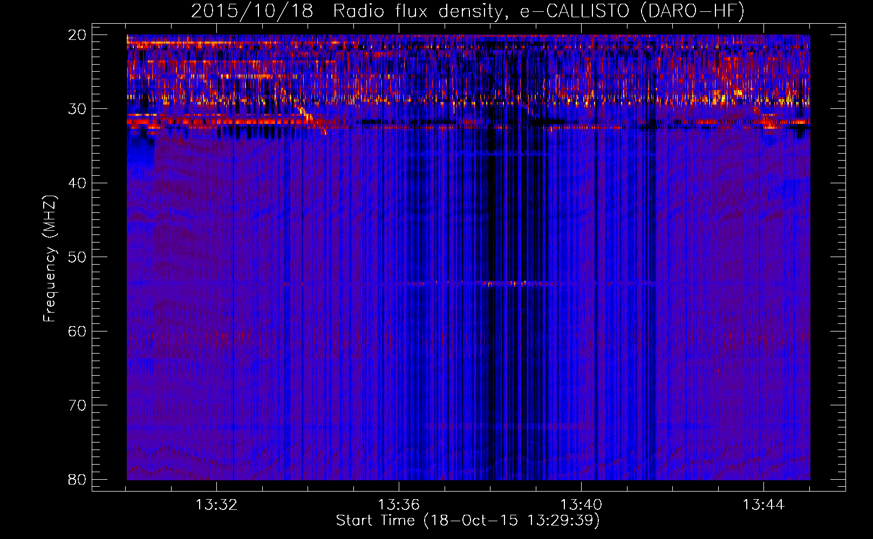This screenshot has height=539, width=873.
Task: Click the 60 MHz frequency tick label
Action: pos(77,331)
